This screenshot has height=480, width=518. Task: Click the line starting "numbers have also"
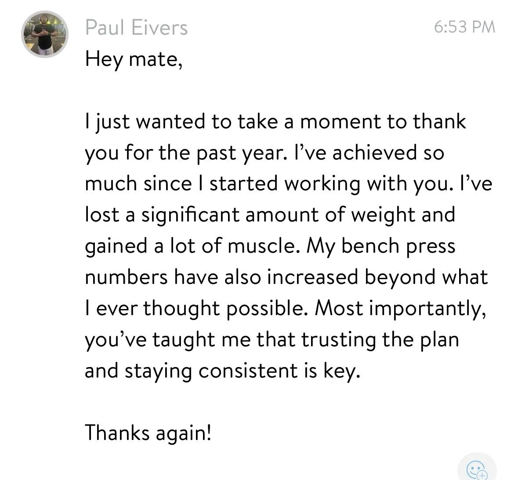286,277
